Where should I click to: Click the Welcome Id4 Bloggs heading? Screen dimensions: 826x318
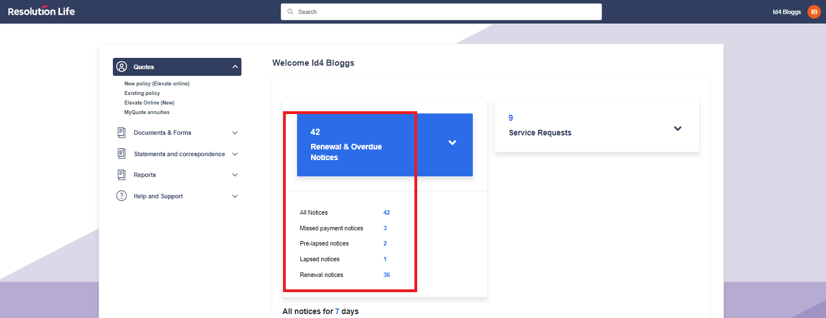click(313, 63)
